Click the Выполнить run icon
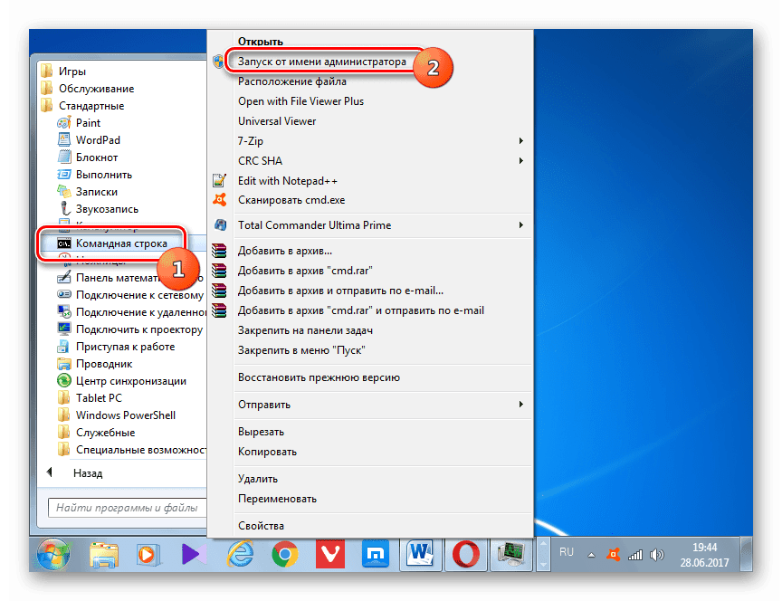The width and height of the screenshot is (782, 601). coord(64,175)
